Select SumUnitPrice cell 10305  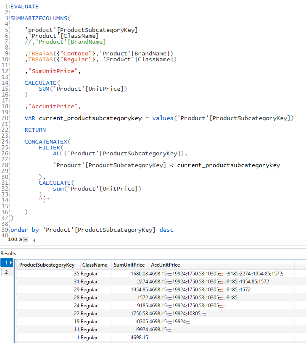pyautogui.click(x=130, y=322)
